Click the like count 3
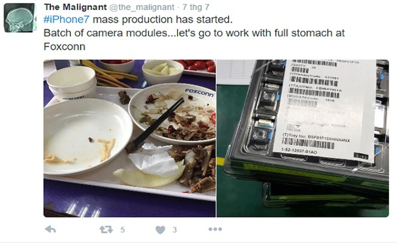397x243 pixels. tap(175, 229)
